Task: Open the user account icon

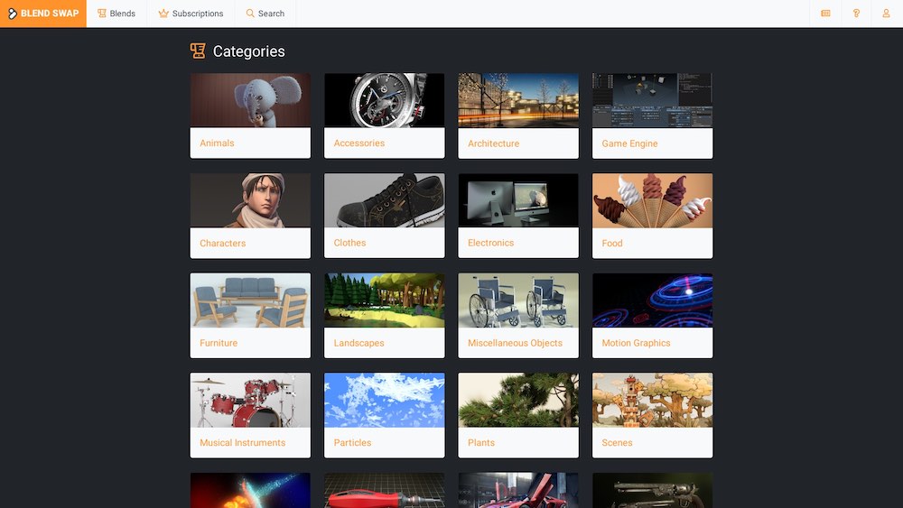Action: click(886, 14)
